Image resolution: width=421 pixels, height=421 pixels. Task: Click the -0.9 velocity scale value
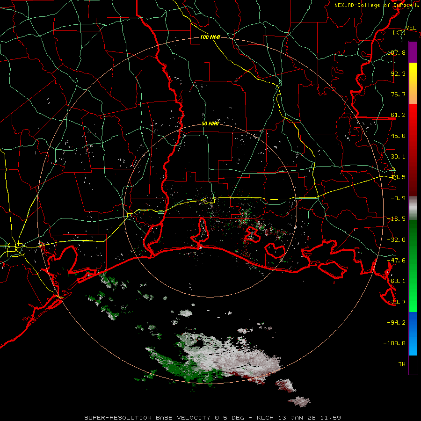coord(398,198)
